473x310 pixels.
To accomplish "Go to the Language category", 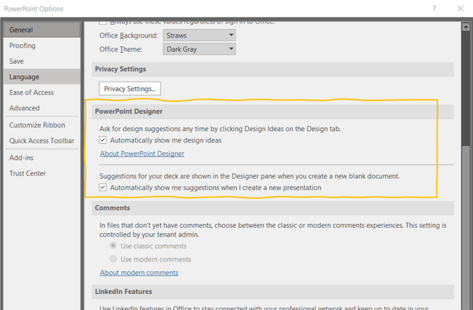I will point(24,77).
